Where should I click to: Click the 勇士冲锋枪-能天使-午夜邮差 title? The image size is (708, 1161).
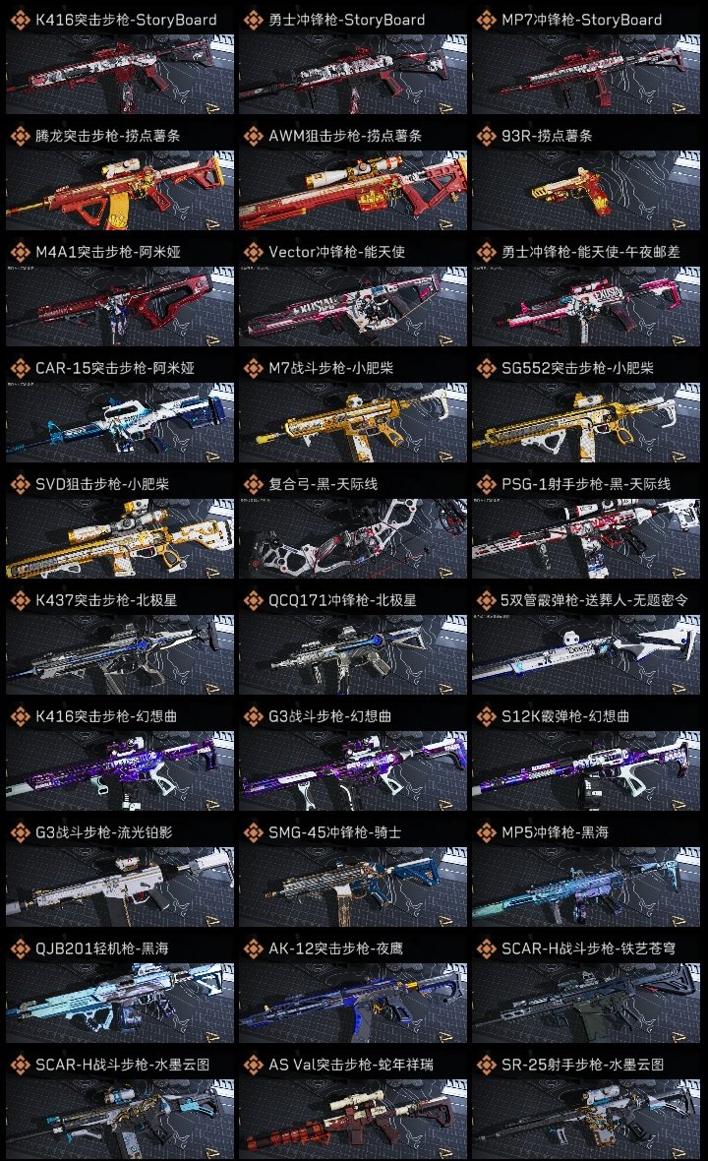(x=590, y=252)
